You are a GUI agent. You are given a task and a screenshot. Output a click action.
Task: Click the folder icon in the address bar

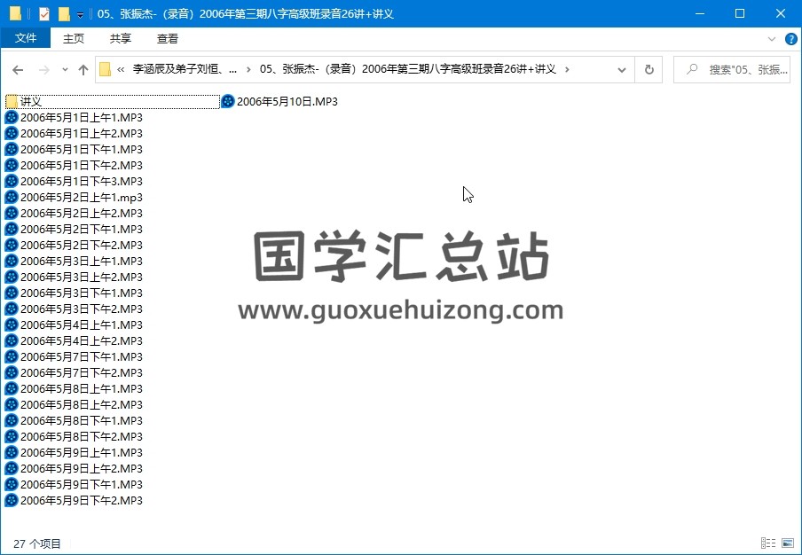click(x=105, y=69)
